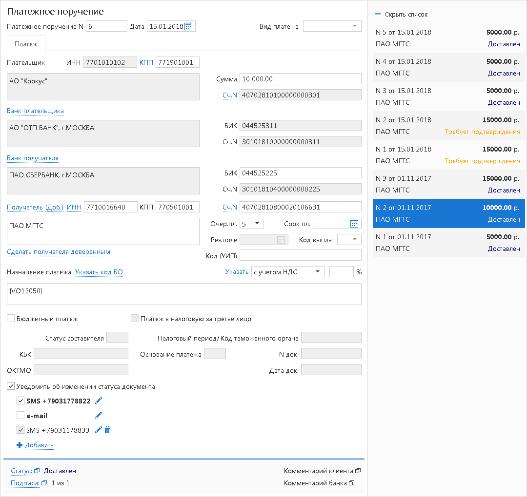Click the Платежное поручение N field
This screenshot has width=527, height=497.
click(106, 26)
